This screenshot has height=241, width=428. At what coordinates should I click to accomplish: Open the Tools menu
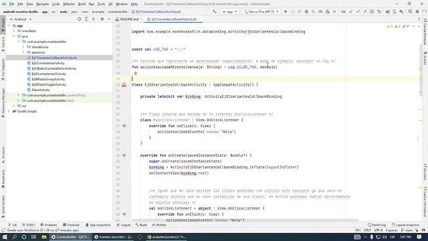click(x=101, y=4)
